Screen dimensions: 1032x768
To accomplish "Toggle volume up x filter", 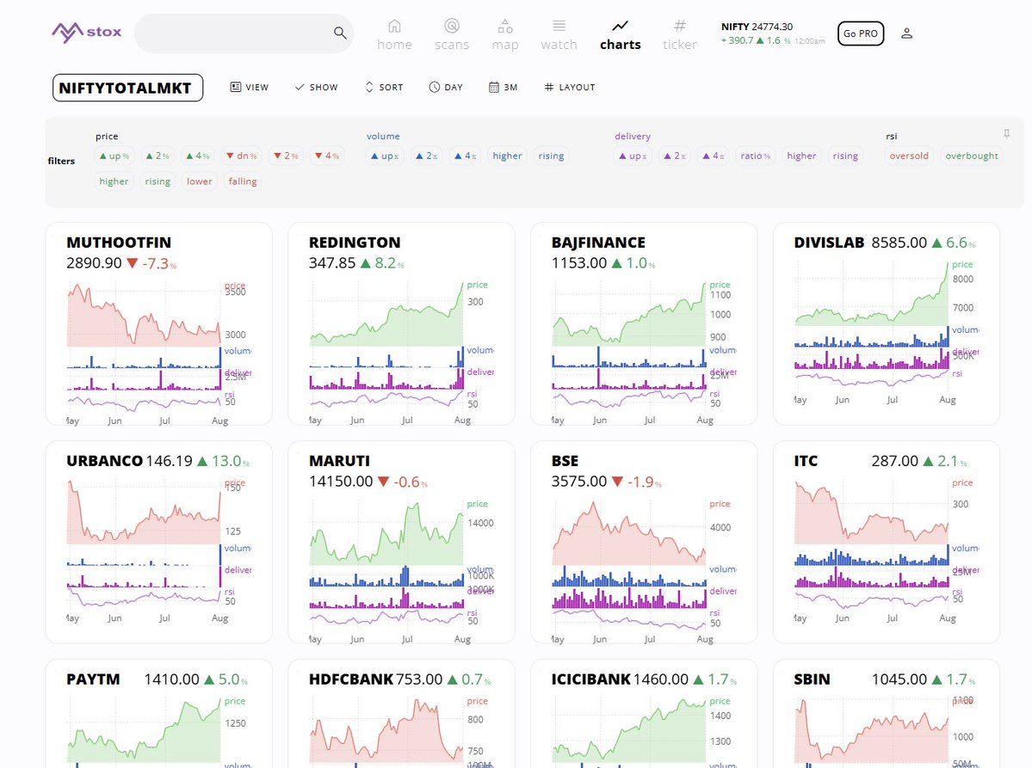I will coord(385,156).
